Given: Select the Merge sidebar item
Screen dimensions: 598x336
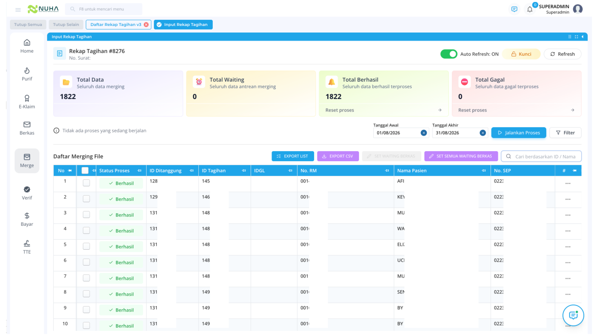Looking at the screenshot, I should 27,161.
